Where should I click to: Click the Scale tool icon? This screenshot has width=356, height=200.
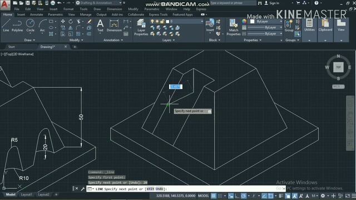pos(71,34)
